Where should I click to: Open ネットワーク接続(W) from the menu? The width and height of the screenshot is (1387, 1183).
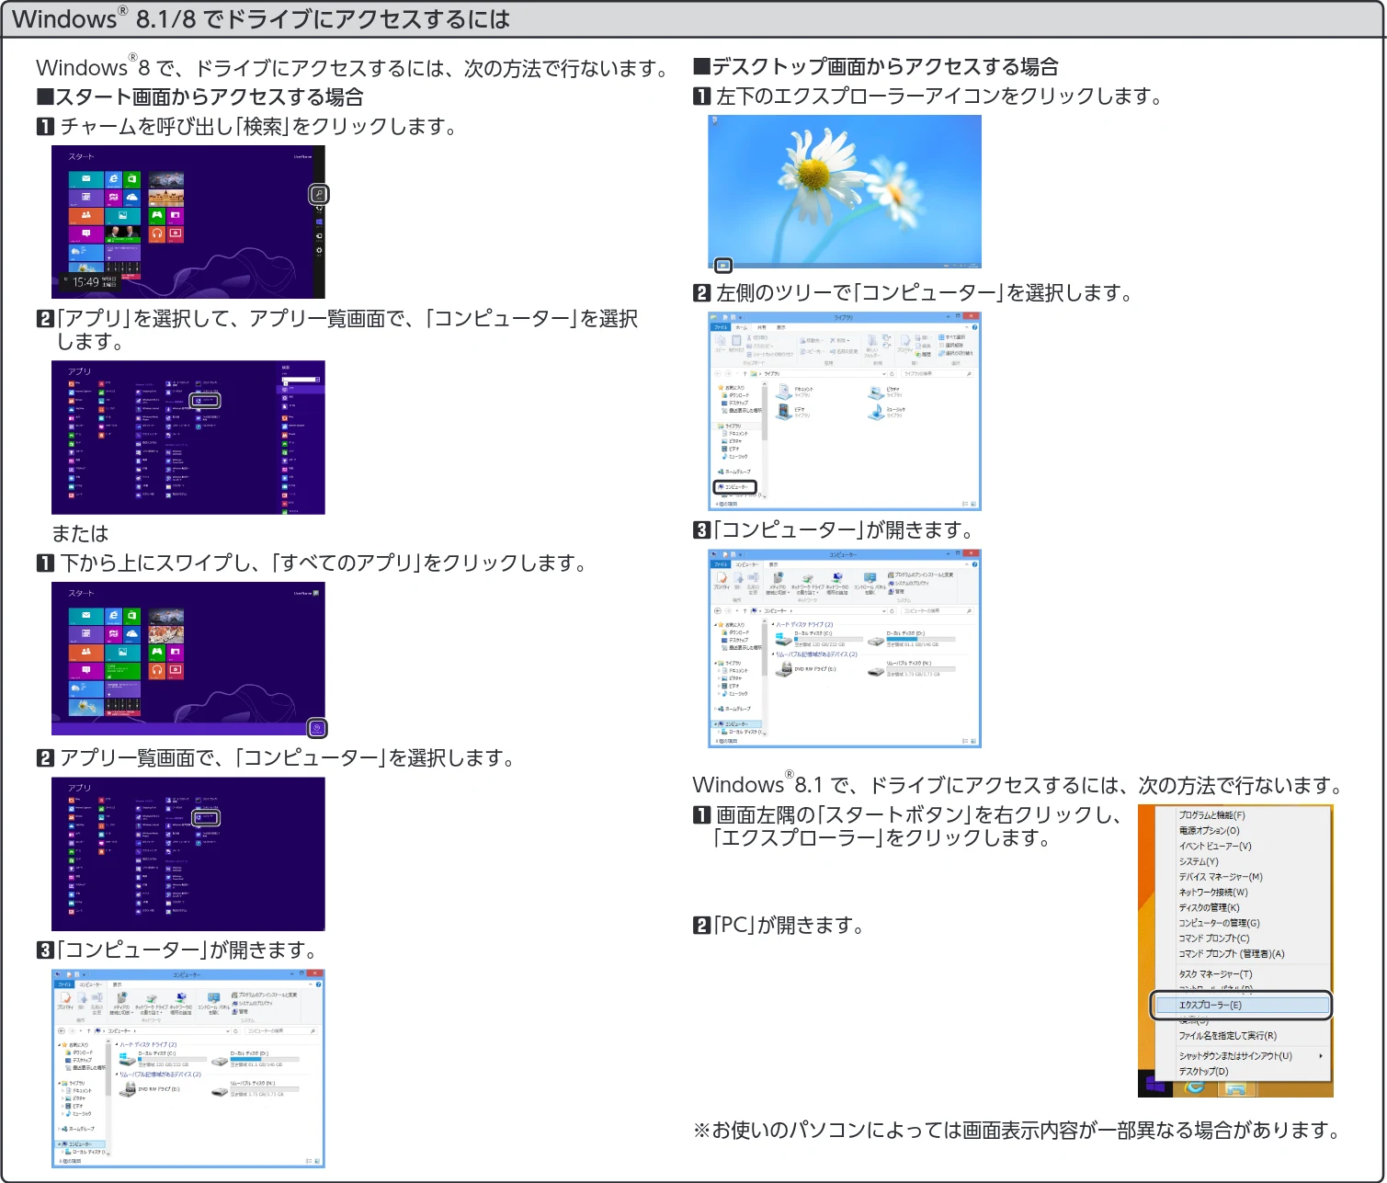(1213, 892)
